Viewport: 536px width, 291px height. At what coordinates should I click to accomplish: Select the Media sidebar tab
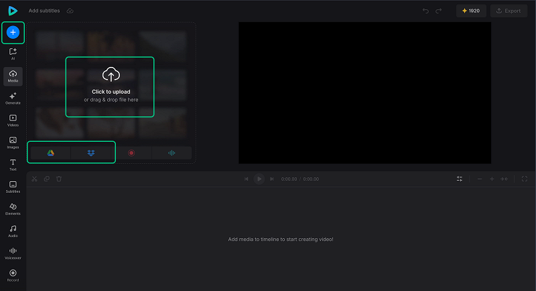(13, 76)
